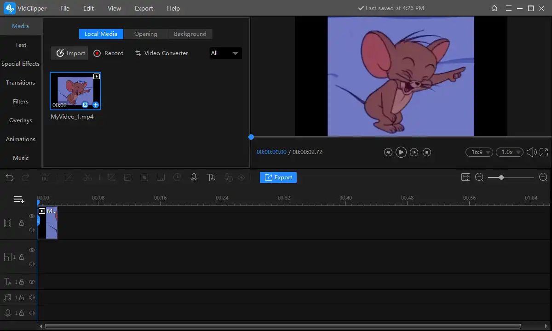Click the preview volume speaker icon
552x331 pixels.
coord(532,152)
